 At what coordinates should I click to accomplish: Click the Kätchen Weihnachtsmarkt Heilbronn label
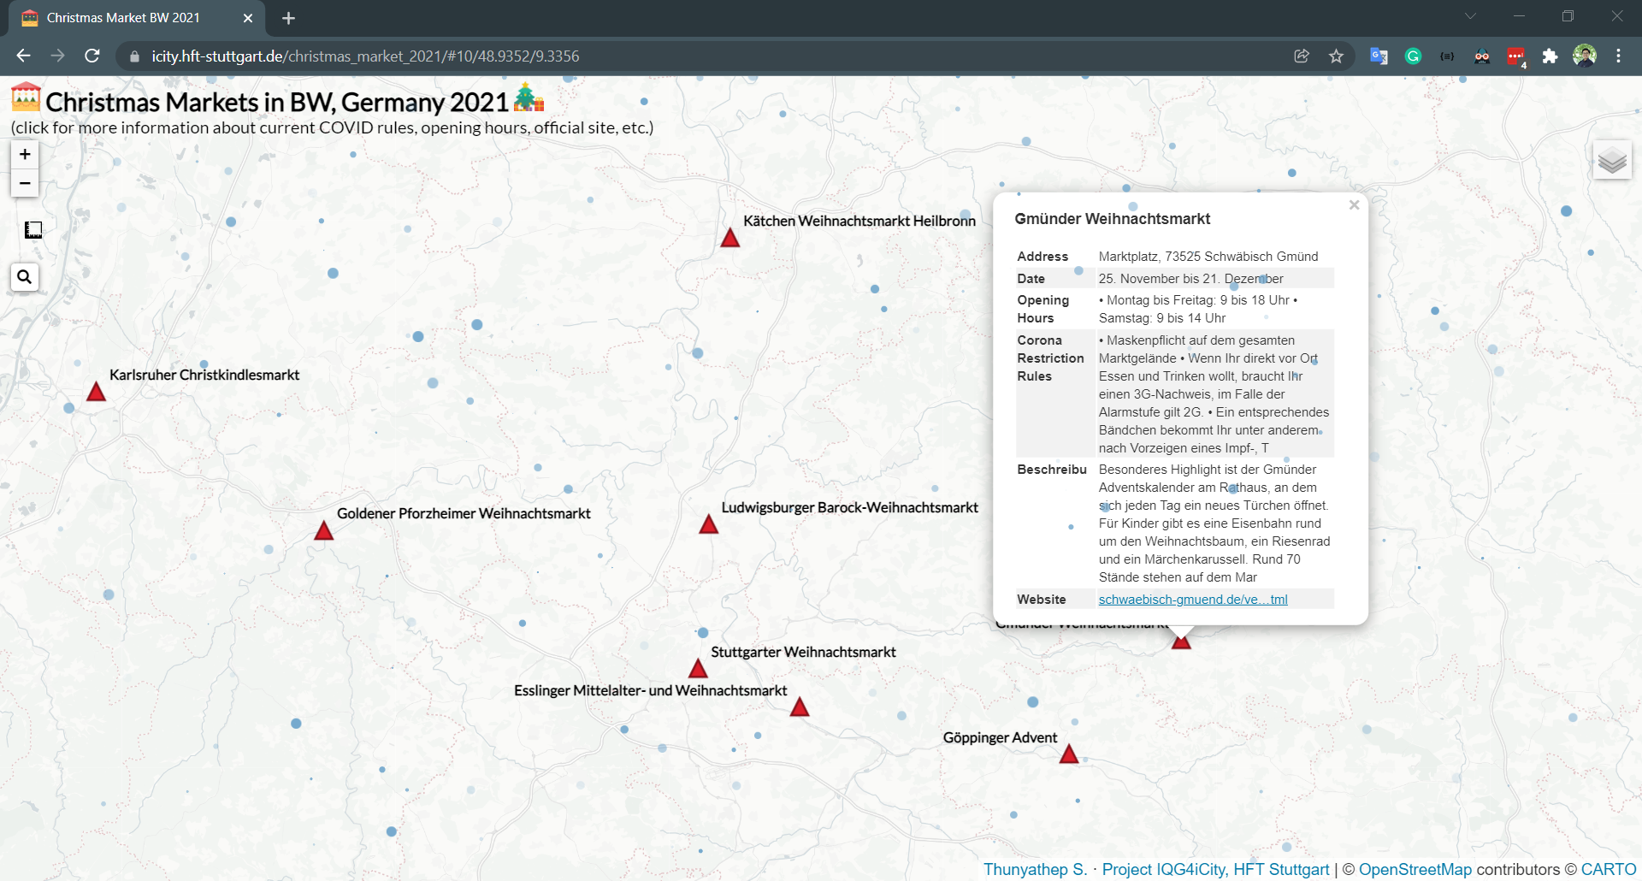(859, 221)
